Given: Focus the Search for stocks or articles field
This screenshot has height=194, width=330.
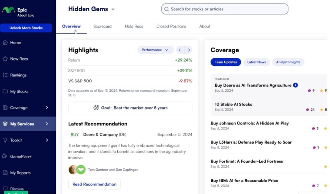Looking at the screenshot, I should (x=225, y=9).
